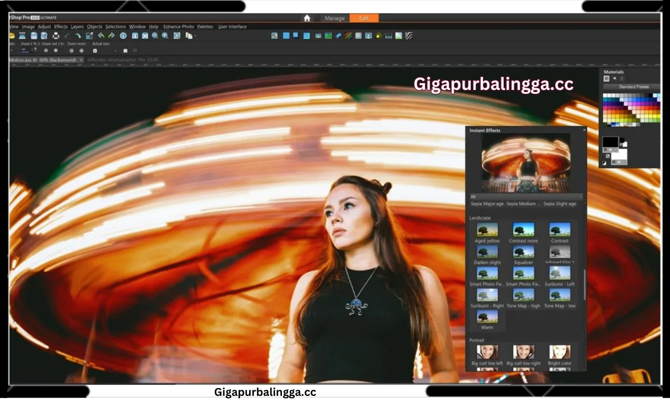Apply the Darken slight effect
Image resolution: width=670 pixels, height=402 pixels.
[487, 255]
